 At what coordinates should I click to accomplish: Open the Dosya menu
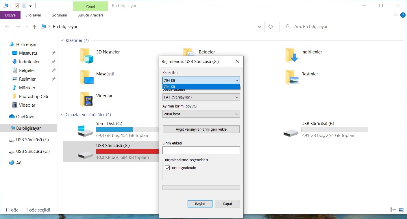(10, 15)
